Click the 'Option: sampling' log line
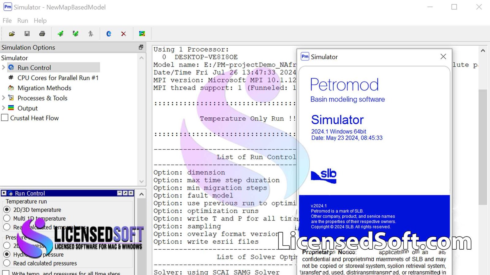The width and height of the screenshot is (490, 275). (187, 226)
